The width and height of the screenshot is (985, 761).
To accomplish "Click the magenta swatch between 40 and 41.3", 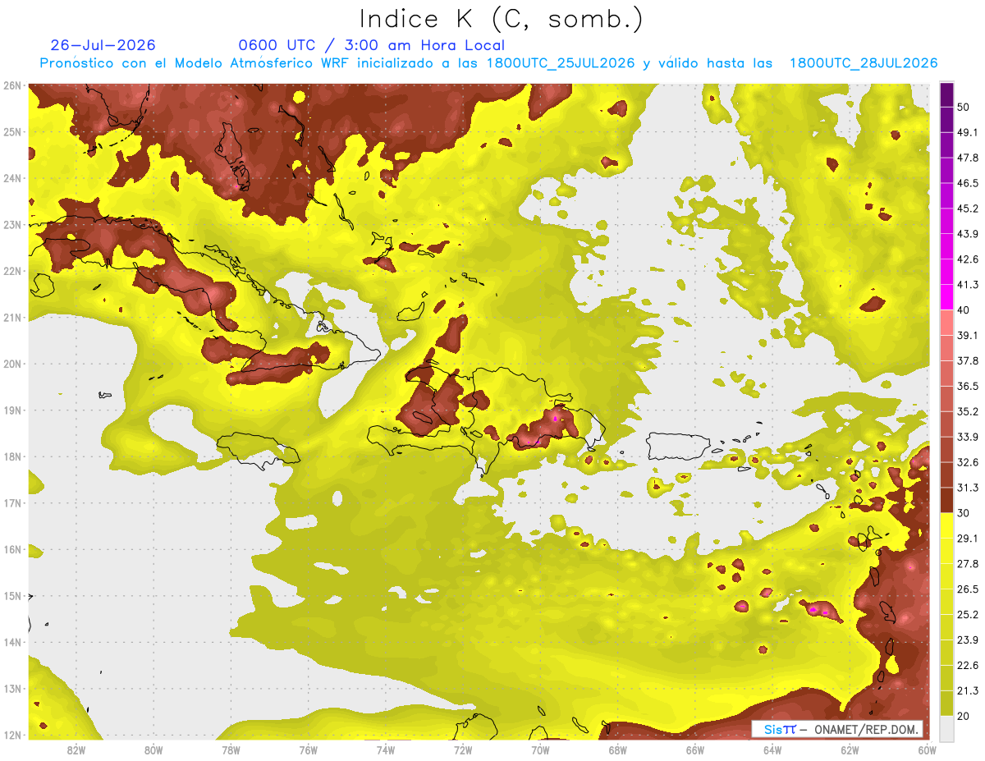I will click(946, 297).
